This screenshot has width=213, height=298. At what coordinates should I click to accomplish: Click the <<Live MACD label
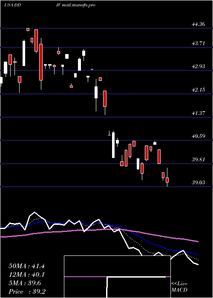[179, 287]
